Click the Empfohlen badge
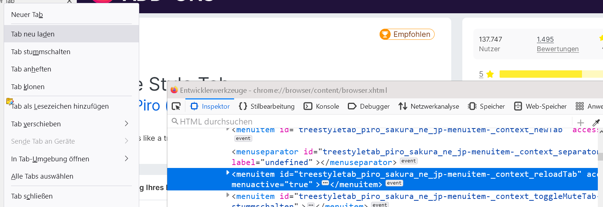 tap(407, 34)
